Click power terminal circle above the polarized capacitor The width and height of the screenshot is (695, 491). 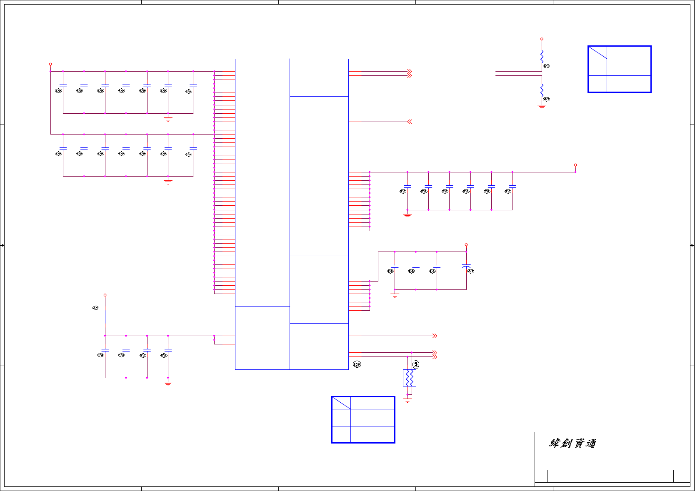(466, 244)
